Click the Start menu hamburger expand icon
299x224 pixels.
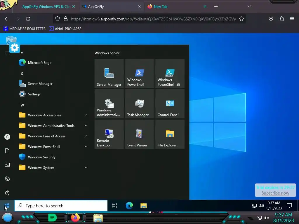pyautogui.click(x=7, y=53)
